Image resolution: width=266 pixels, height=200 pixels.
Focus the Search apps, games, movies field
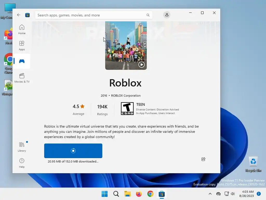[x=94, y=15]
